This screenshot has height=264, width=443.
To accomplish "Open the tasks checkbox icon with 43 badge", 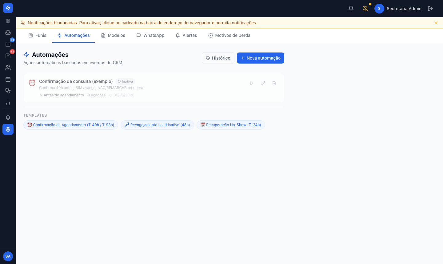I will tap(8, 56).
